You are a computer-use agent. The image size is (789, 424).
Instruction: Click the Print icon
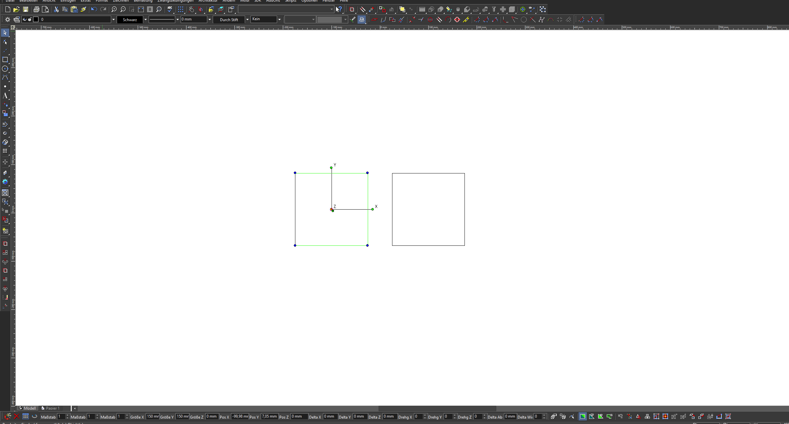[x=37, y=10]
